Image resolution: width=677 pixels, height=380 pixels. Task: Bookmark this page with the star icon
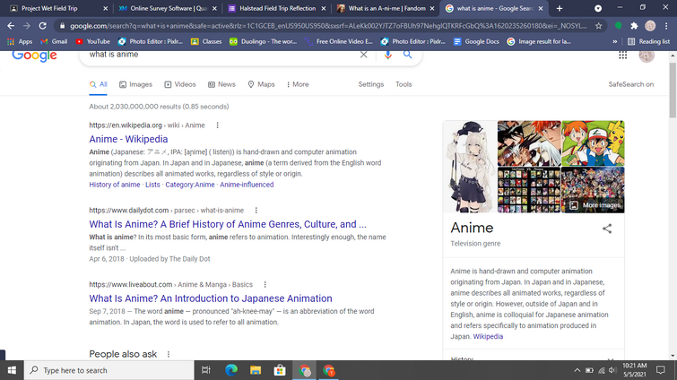pyautogui.click(x=598, y=26)
